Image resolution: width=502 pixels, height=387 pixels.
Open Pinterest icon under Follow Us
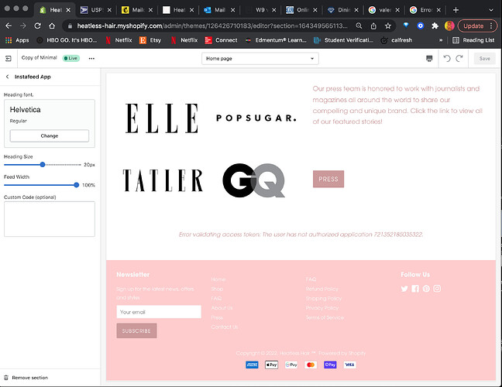(x=426, y=289)
